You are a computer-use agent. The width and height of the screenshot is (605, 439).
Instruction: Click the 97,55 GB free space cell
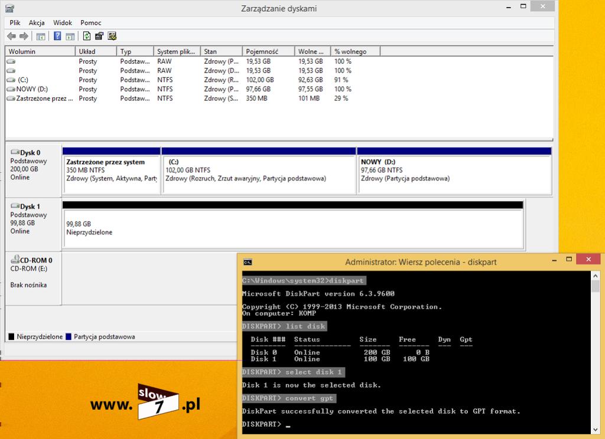point(311,89)
